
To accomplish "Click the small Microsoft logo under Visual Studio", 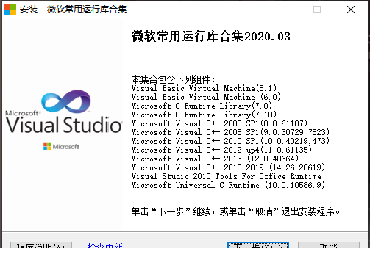I will (x=61, y=147).
